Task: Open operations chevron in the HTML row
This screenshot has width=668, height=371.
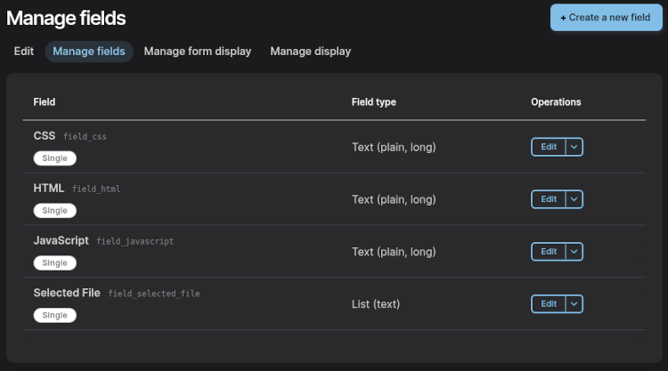Action: 574,199
